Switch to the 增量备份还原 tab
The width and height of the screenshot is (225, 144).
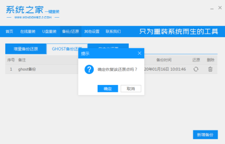pos(25,49)
